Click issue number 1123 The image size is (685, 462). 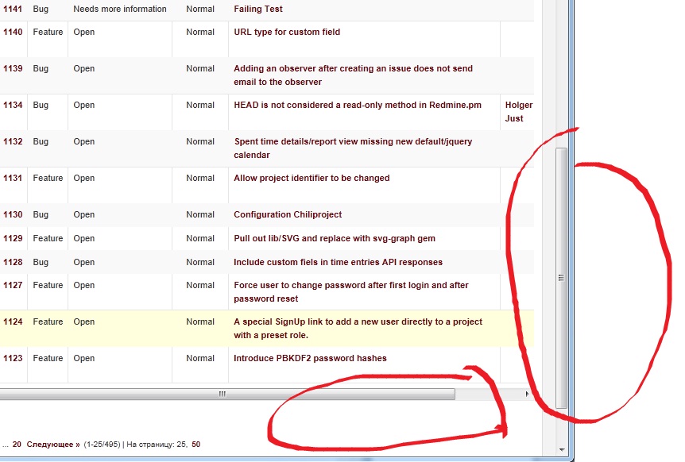click(x=13, y=358)
